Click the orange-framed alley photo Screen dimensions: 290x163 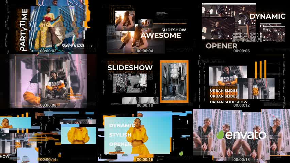tap(174, 81)
